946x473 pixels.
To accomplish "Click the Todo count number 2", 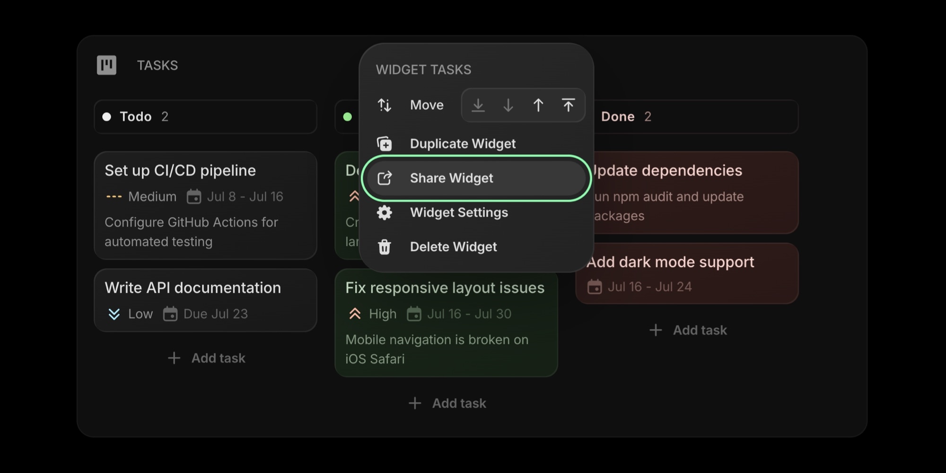I will click(x=165, y=116).
